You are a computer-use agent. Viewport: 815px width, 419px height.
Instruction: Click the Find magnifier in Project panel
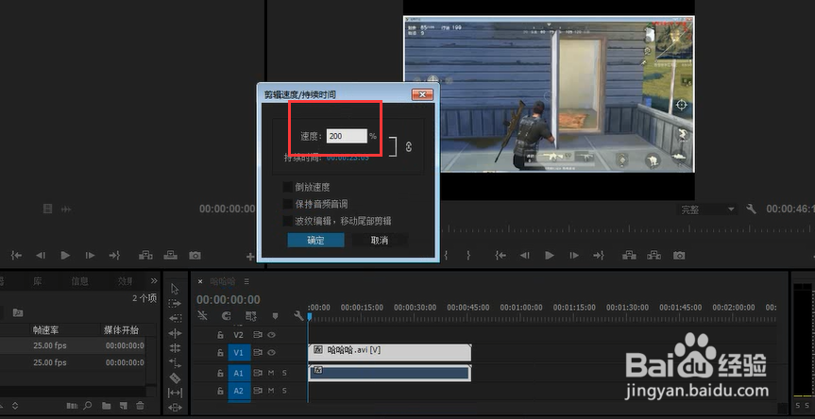(x=87, y=406)
